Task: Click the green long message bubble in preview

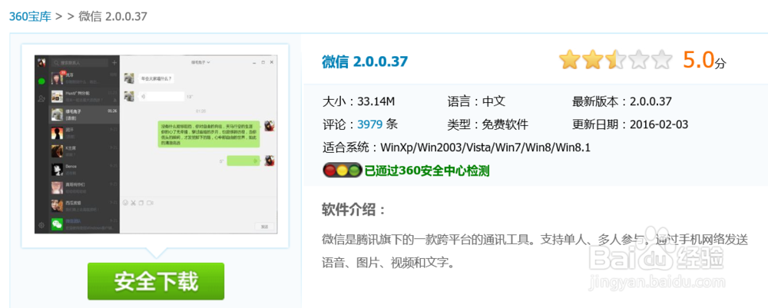Action: pyautogui.click(x=209, y=134)
